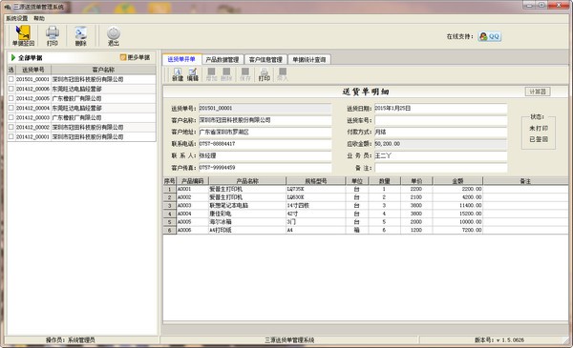This screenshot has height=348, width=573.
Task: Select the A0006 A4打印纸 row
Action: point(366,230)
